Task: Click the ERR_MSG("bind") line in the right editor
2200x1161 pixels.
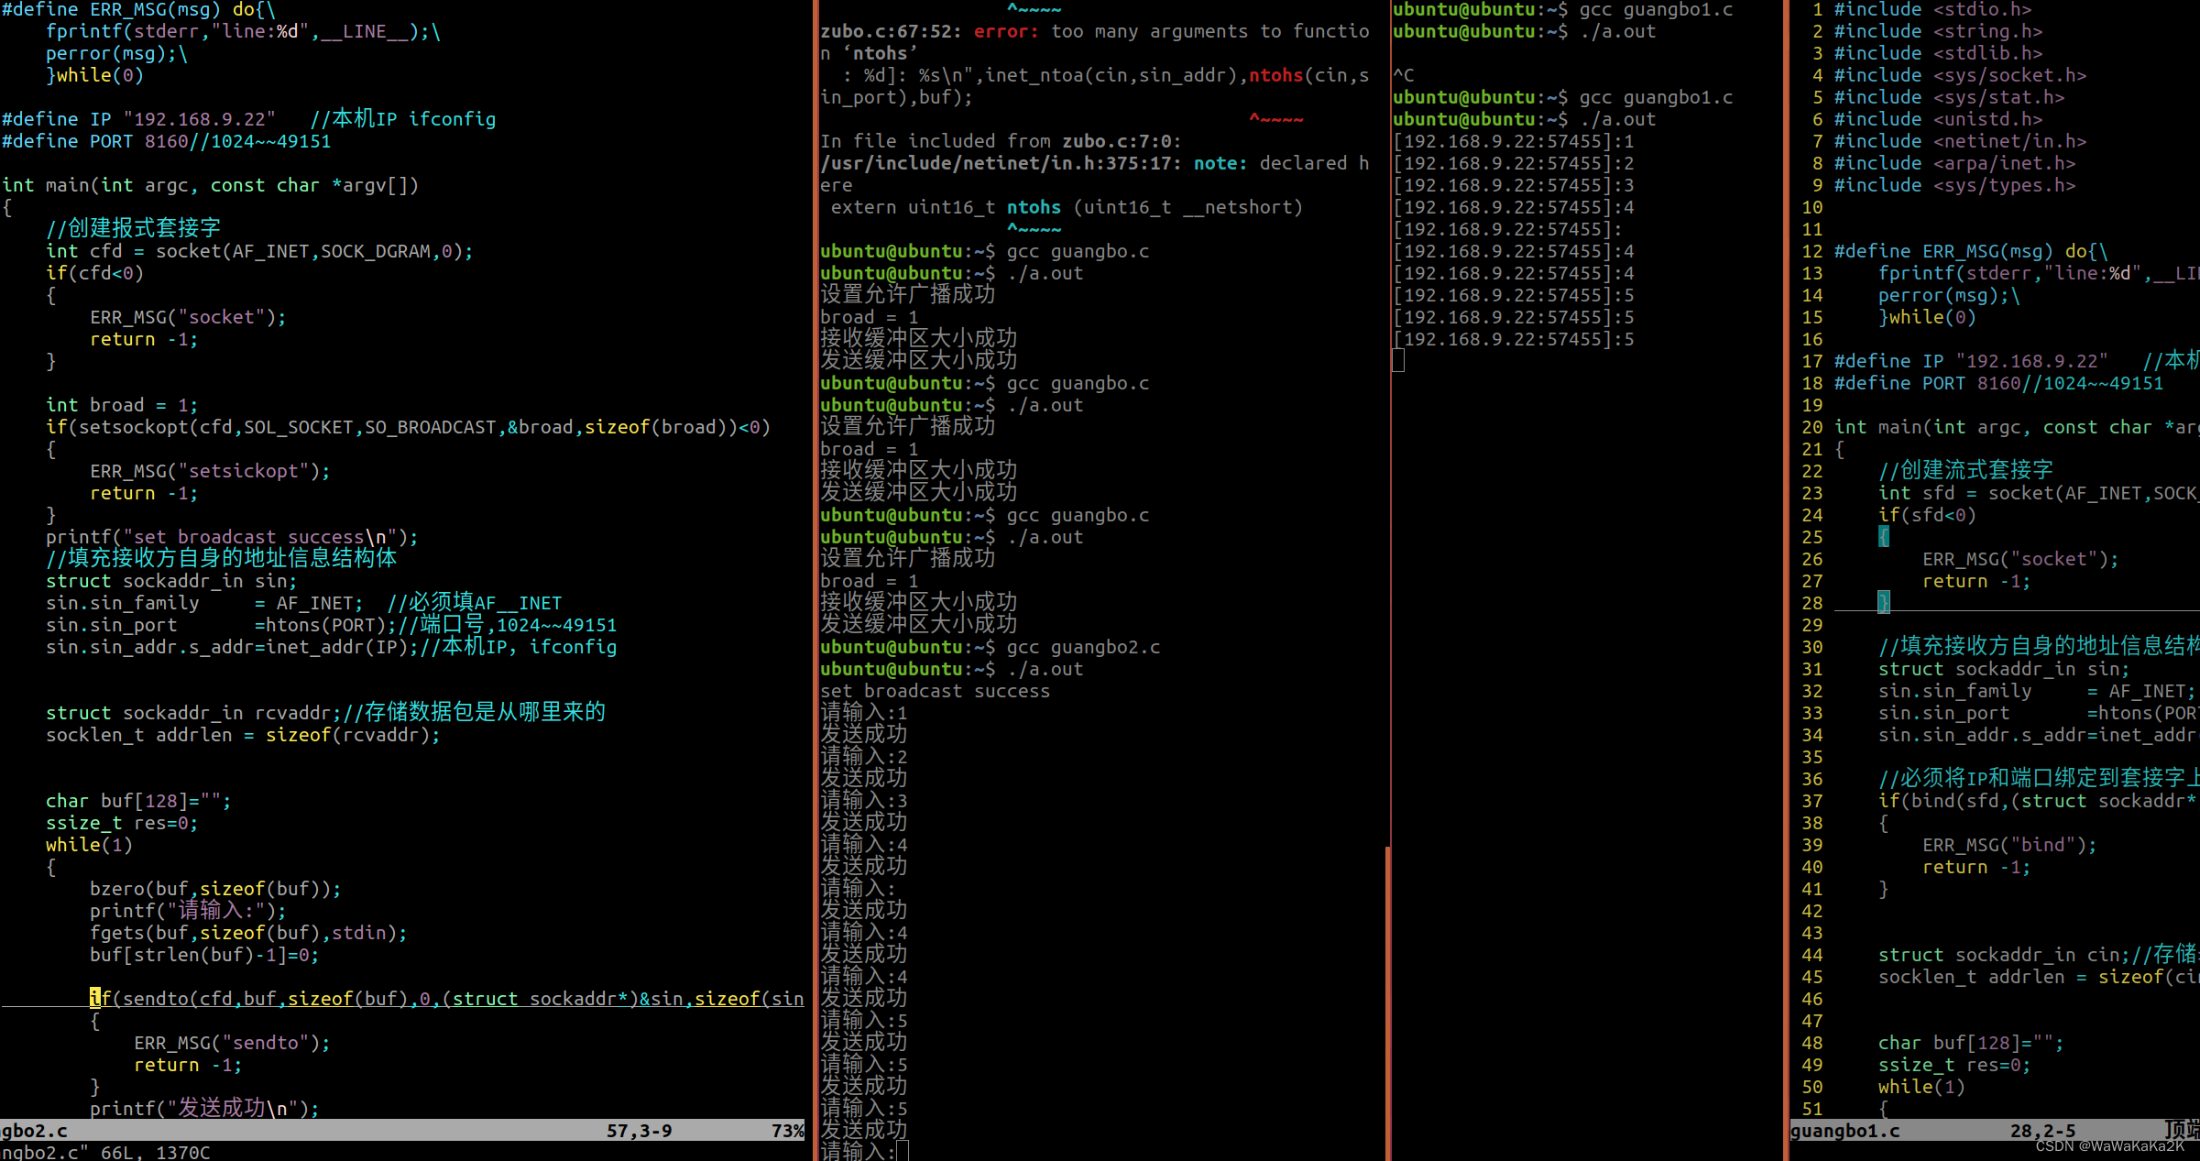Action: tap(2008, 845)
